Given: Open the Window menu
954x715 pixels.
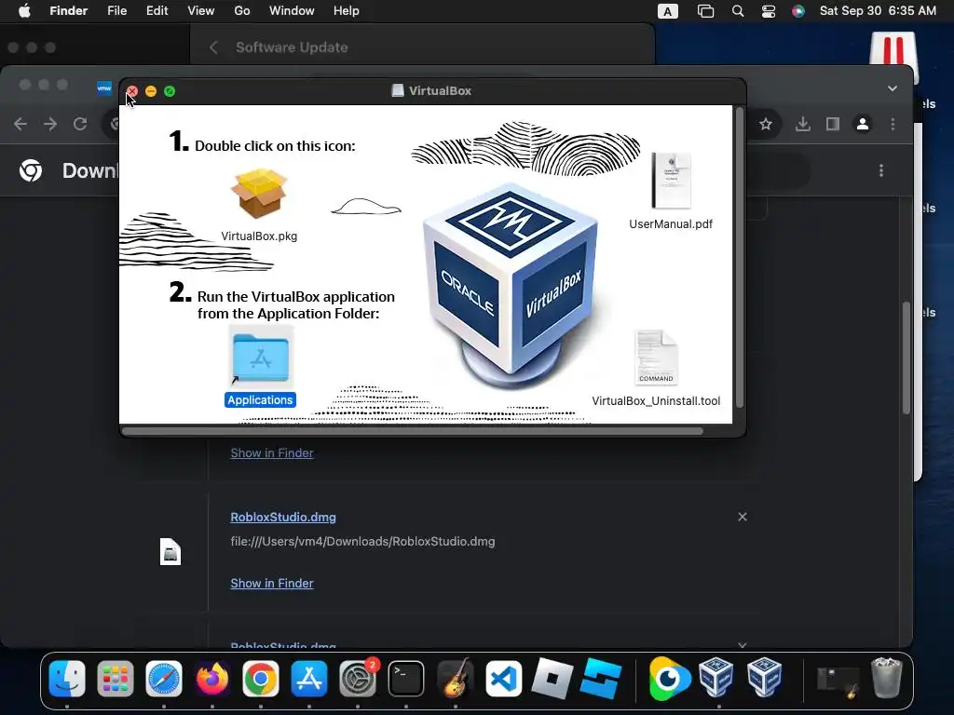Looking at the screenshot, I should (x=292, y=11).
